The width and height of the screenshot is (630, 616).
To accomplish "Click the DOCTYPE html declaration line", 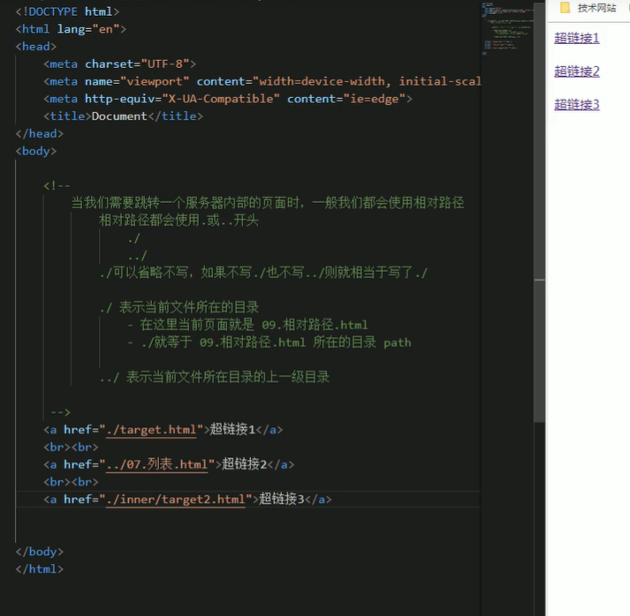I will click(x=67, y=11).
